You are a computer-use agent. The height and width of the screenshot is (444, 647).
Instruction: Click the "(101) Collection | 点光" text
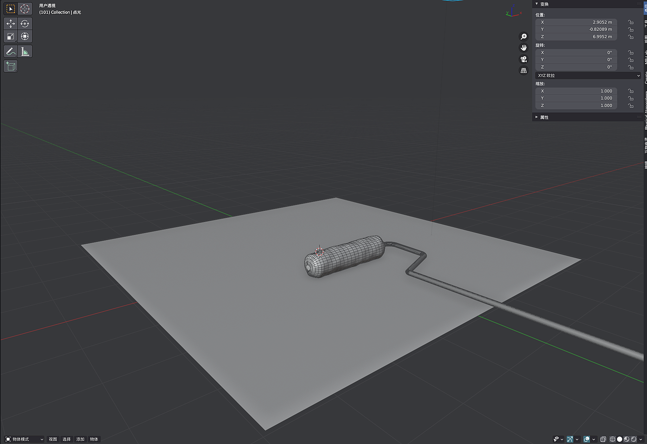point(60,12)
